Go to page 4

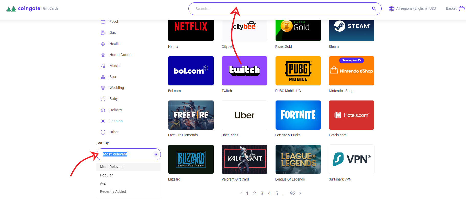pyautogui.click(x=269, y=193)
